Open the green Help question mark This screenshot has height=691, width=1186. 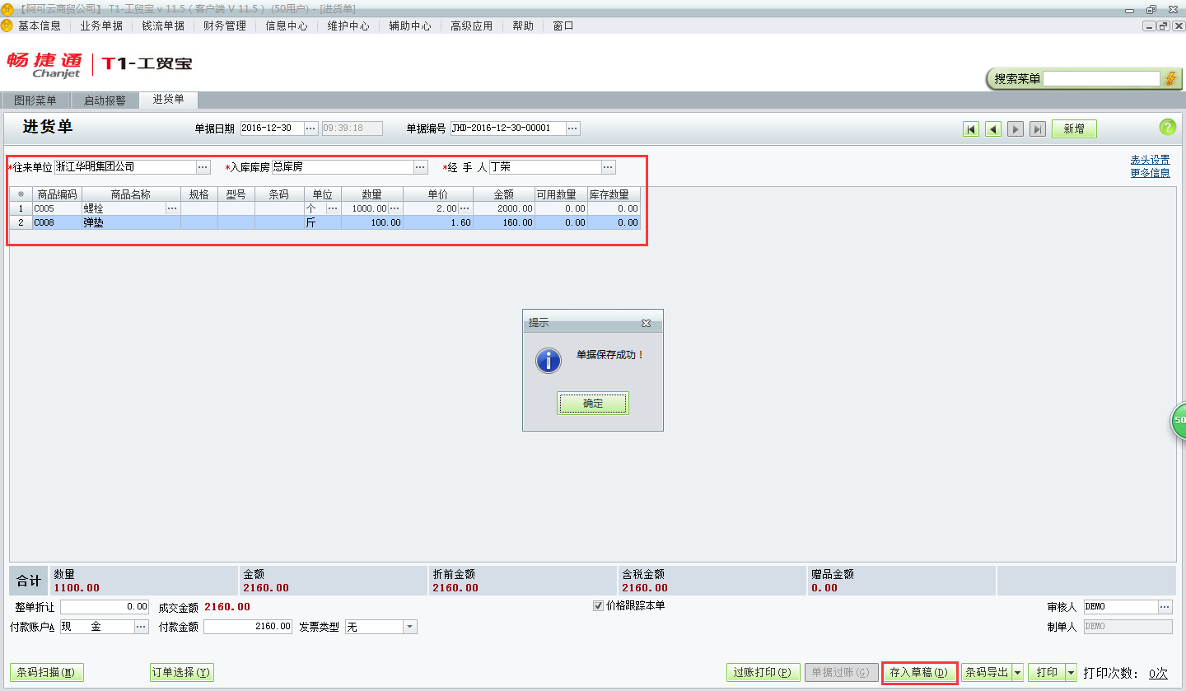point(1166,128)
